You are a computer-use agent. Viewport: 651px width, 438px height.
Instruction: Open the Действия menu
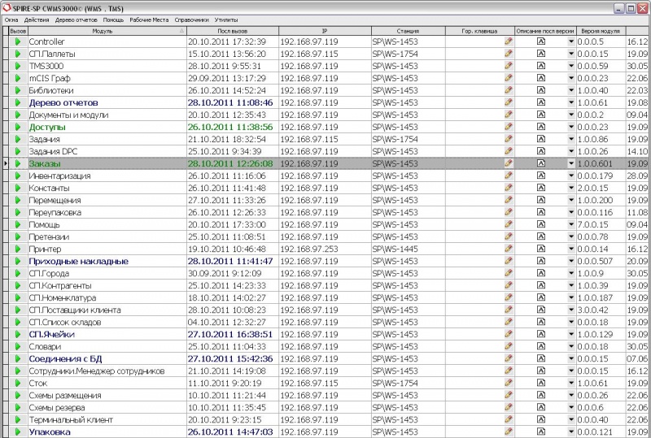[x=36, y=18]
